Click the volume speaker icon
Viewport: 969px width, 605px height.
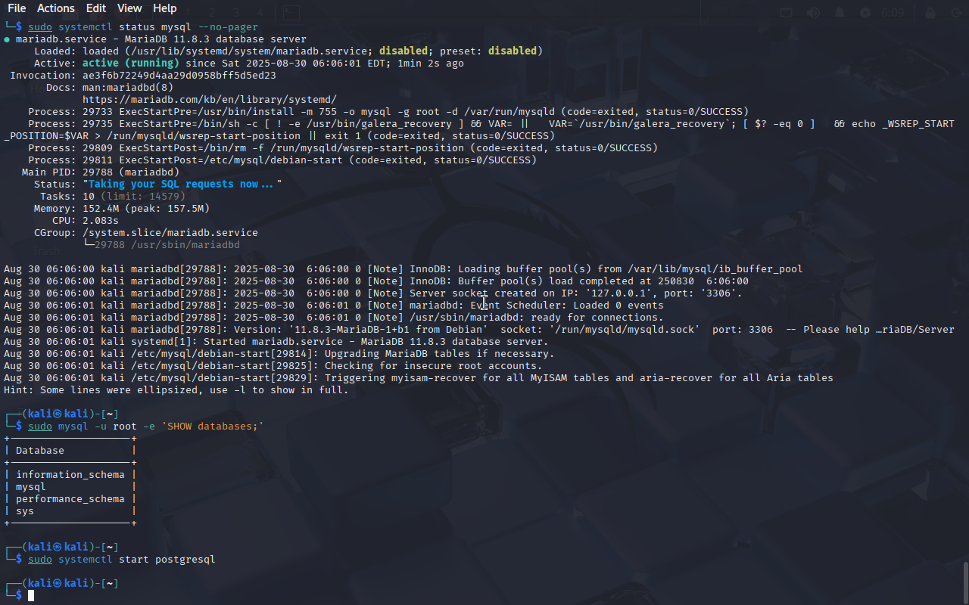[813, 13]
